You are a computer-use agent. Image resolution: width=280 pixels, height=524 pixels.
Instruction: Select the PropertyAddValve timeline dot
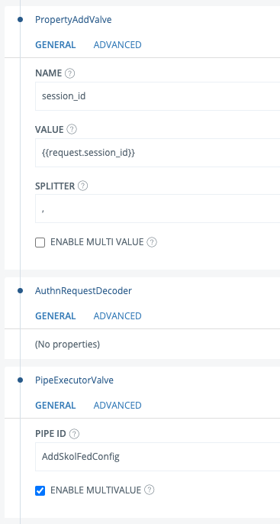coord(20,20)
